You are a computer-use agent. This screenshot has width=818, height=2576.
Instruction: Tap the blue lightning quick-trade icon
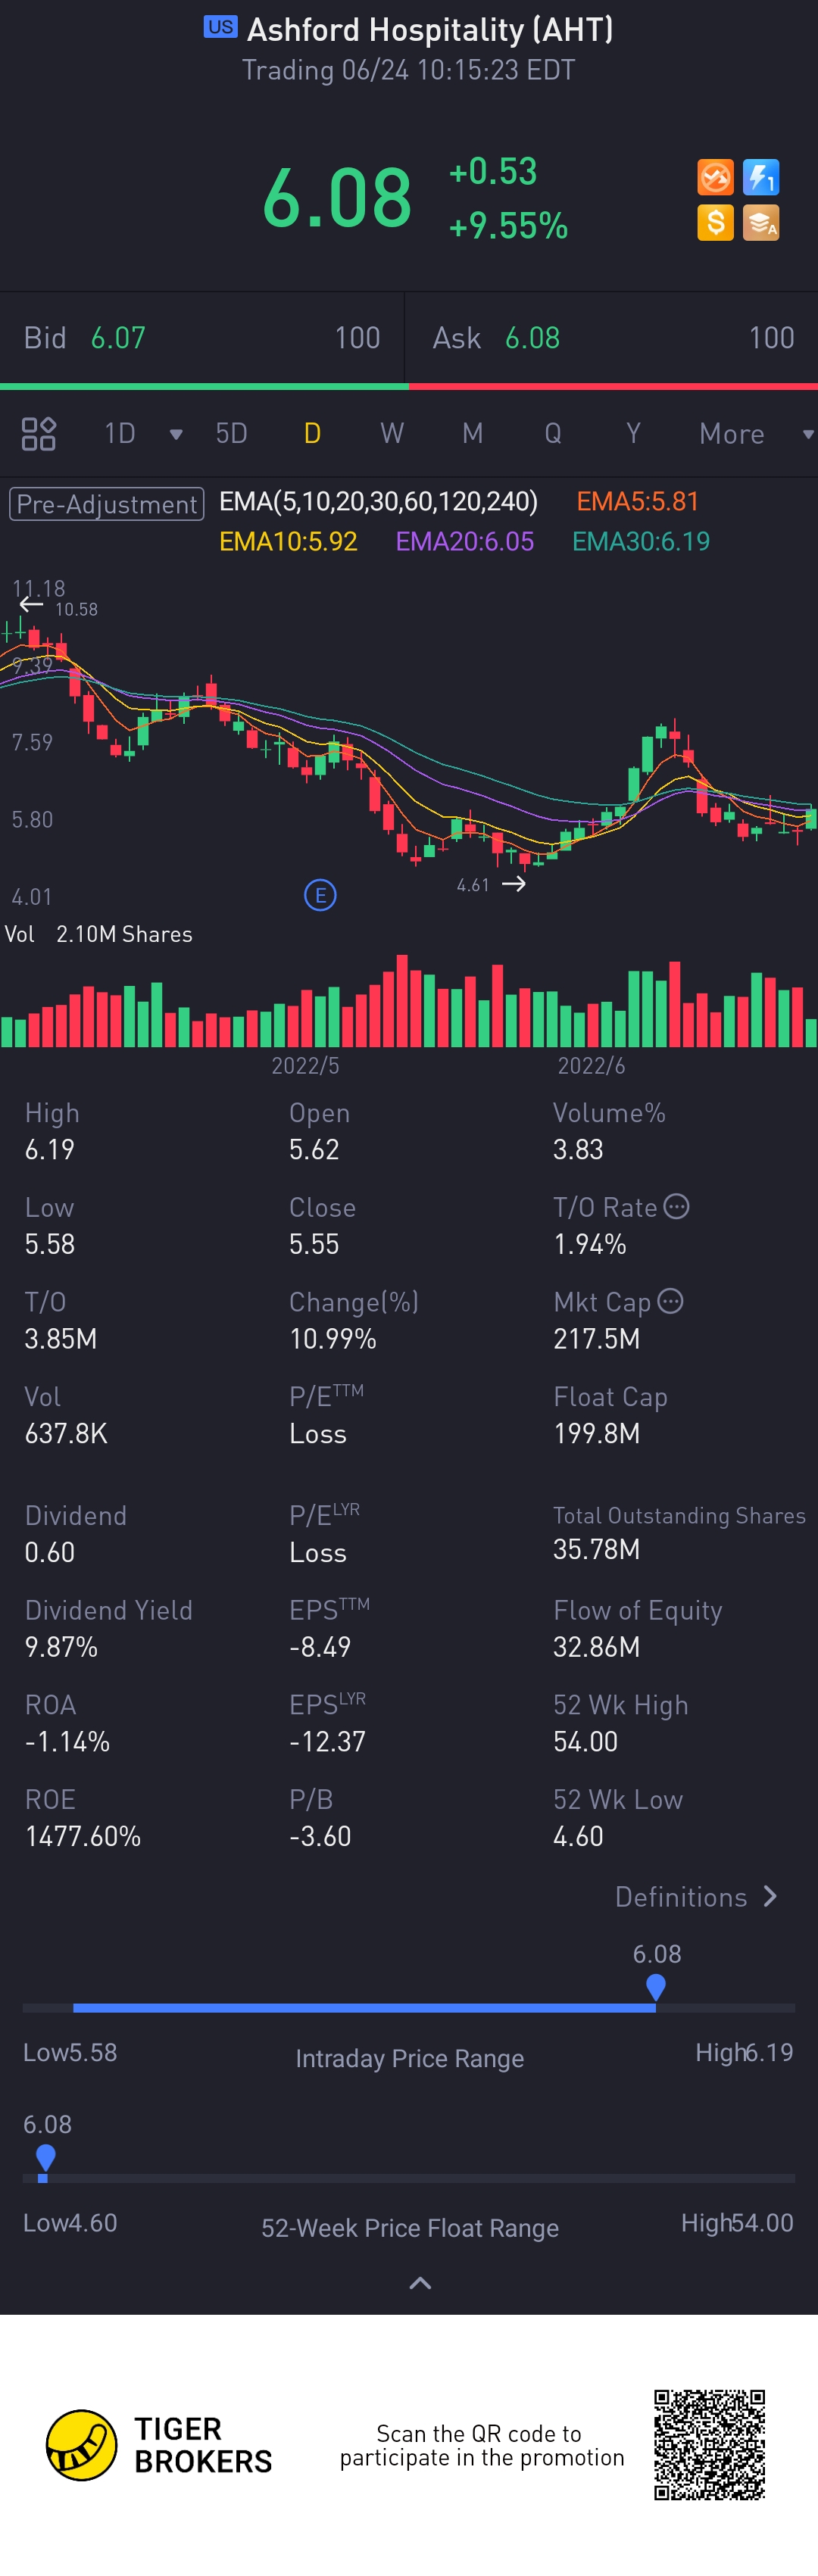pyautogui.click(x=761, y=178)
